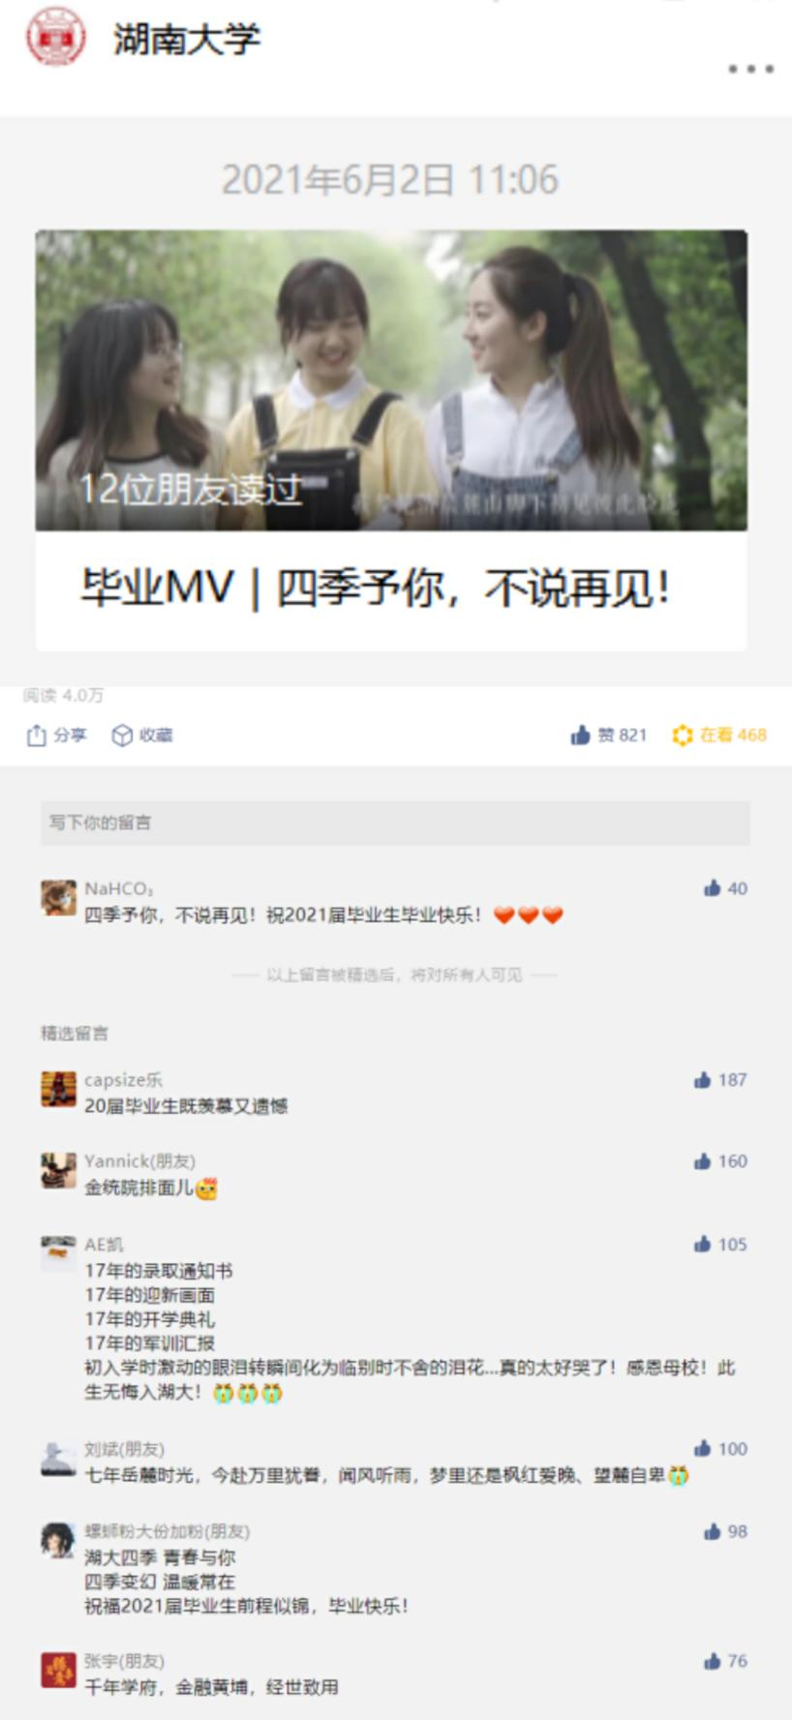
Task: Thumbs-up 张宇's comment with 76 likes
Action: [x=725, y=1660]
